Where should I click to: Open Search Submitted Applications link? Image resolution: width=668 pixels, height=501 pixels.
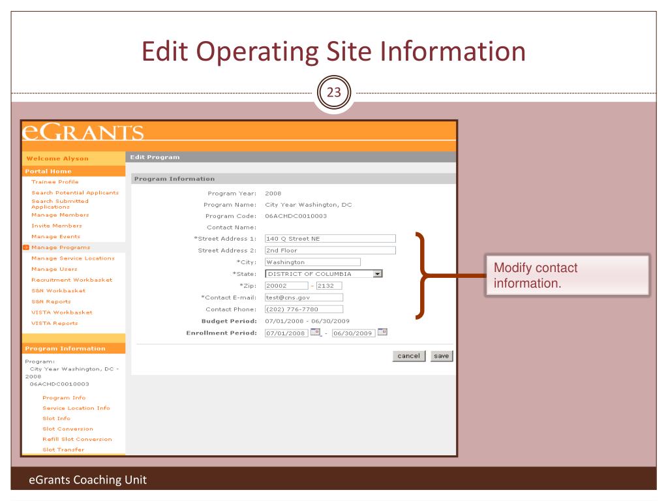click(x=59, y=204)
